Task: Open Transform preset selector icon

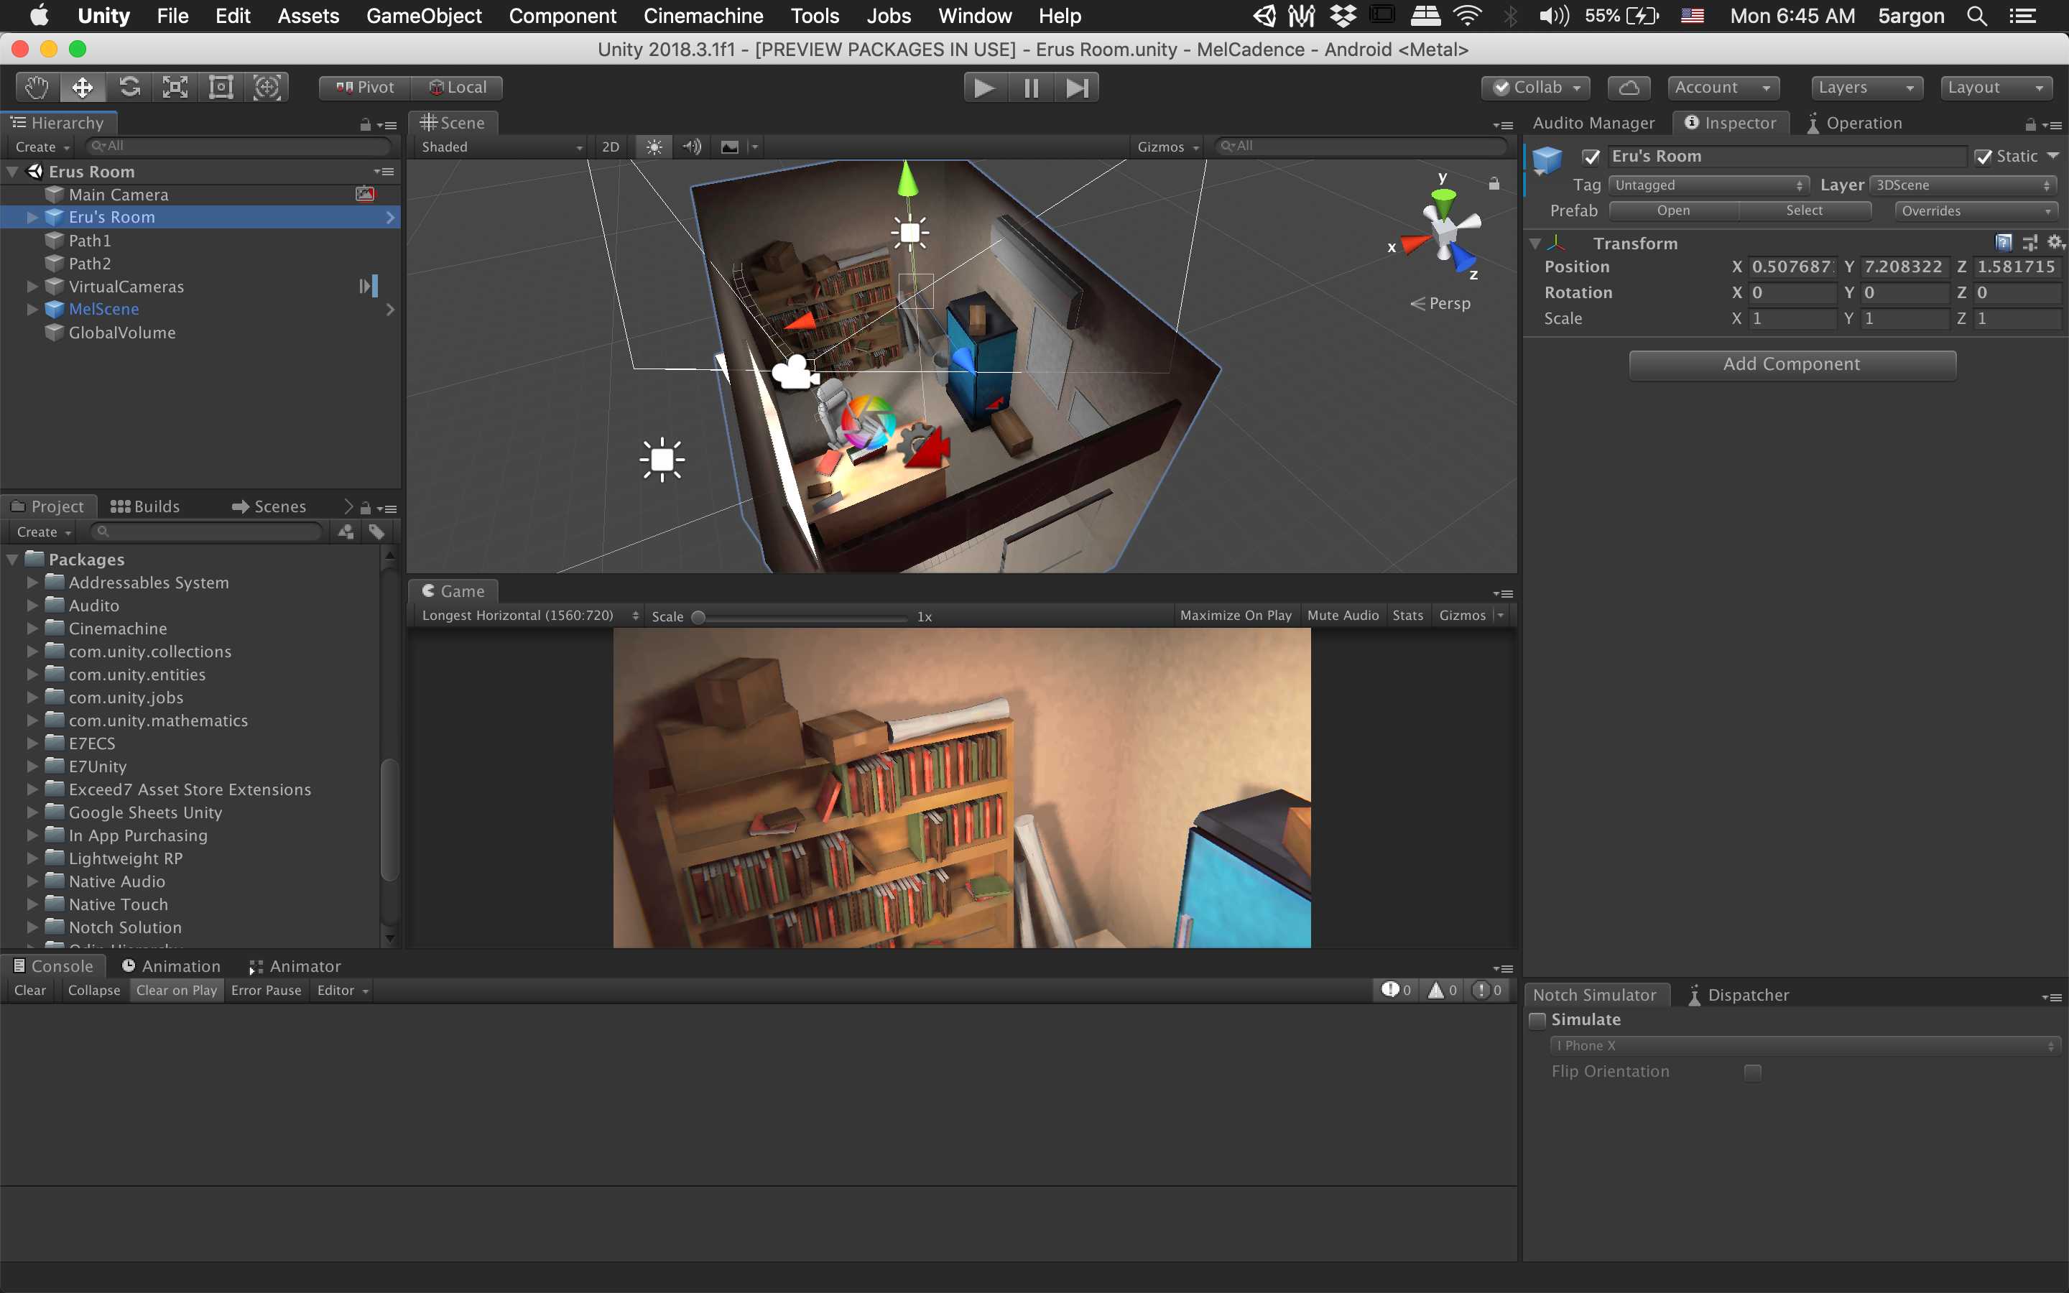Action: pyautogui.click(x=2029, y=243)
